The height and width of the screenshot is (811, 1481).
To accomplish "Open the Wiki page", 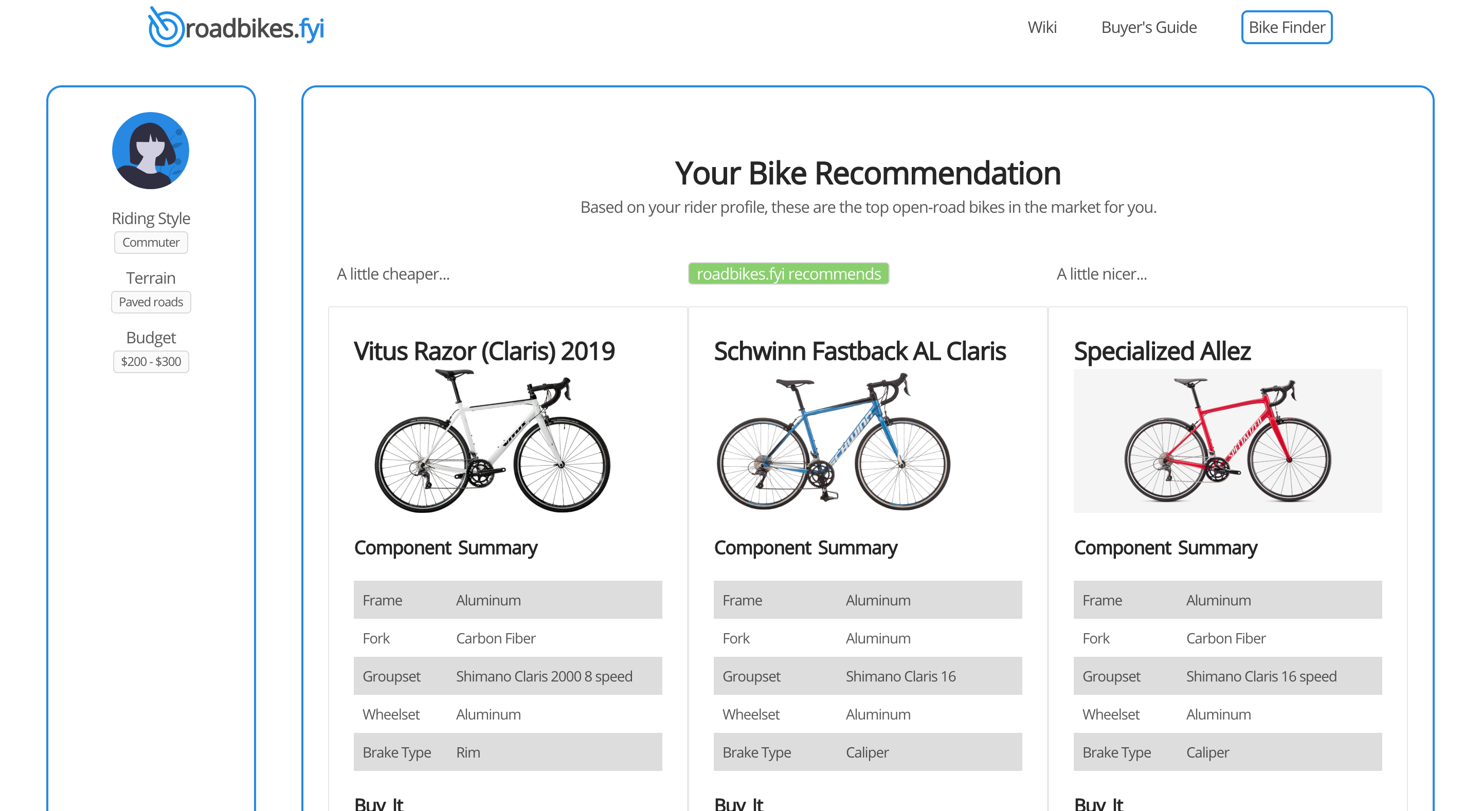I will 1042,27.
